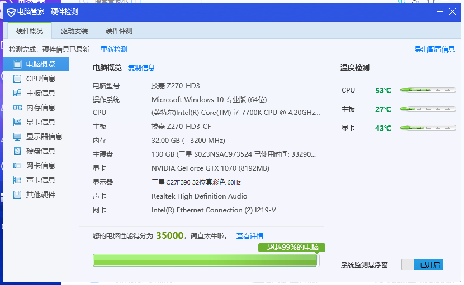
Task: Click the 技嘉 Z270-HD3-CF motherboard value
Action: click(181, 127)
